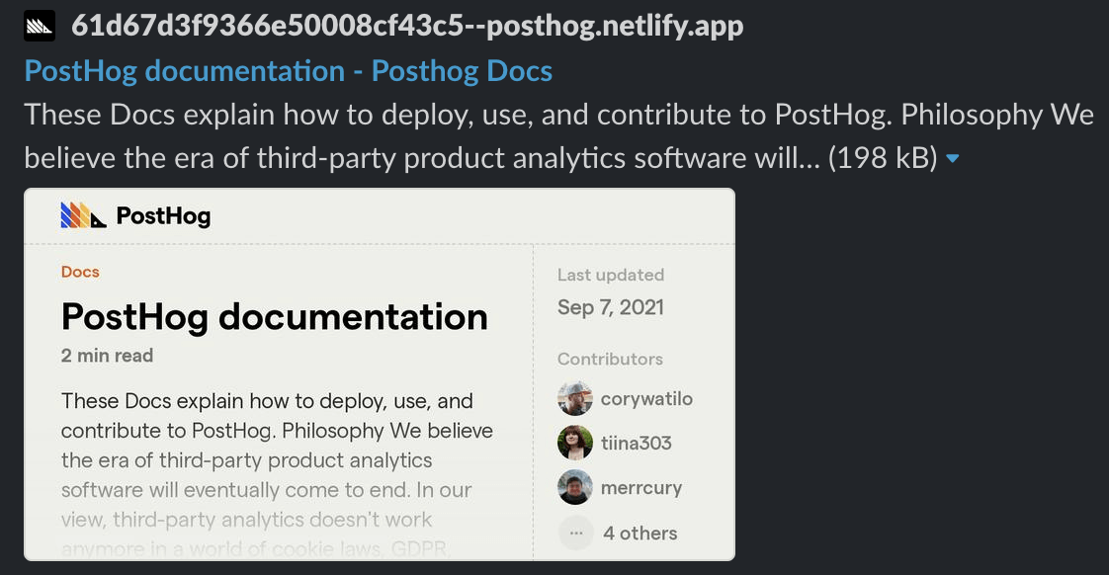
Task: Click the netlify.app page URL text
Action: coord(404,26)
